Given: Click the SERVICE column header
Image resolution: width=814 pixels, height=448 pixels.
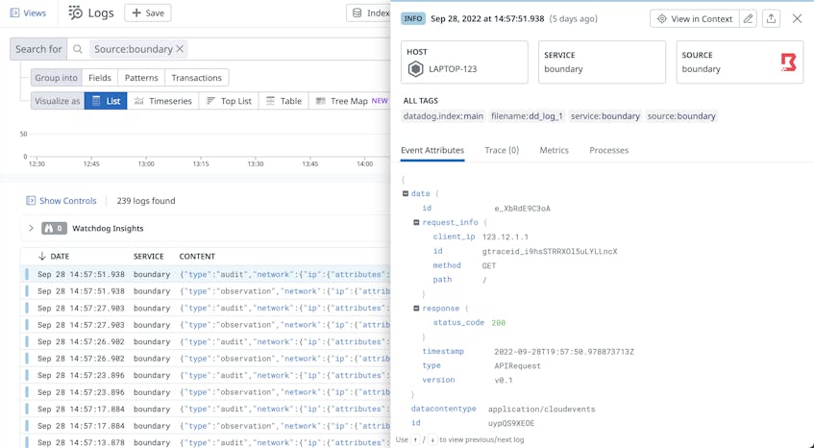Looking at the screenshot, I should pos(148,257).
